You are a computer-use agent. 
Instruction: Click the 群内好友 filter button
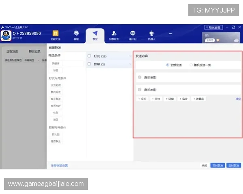point(55,92)
